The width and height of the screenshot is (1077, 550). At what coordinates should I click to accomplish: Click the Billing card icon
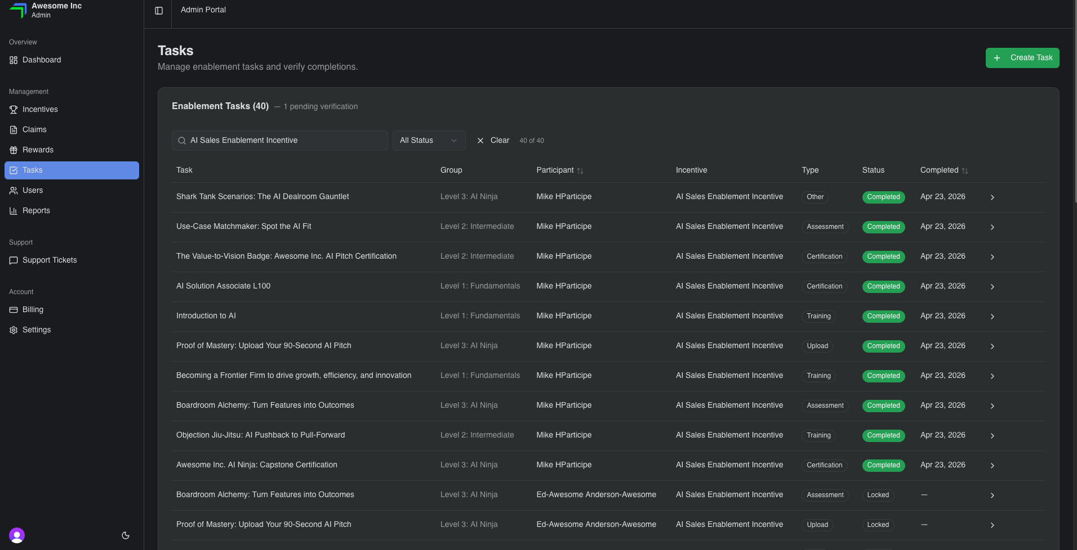click(14, 310)
